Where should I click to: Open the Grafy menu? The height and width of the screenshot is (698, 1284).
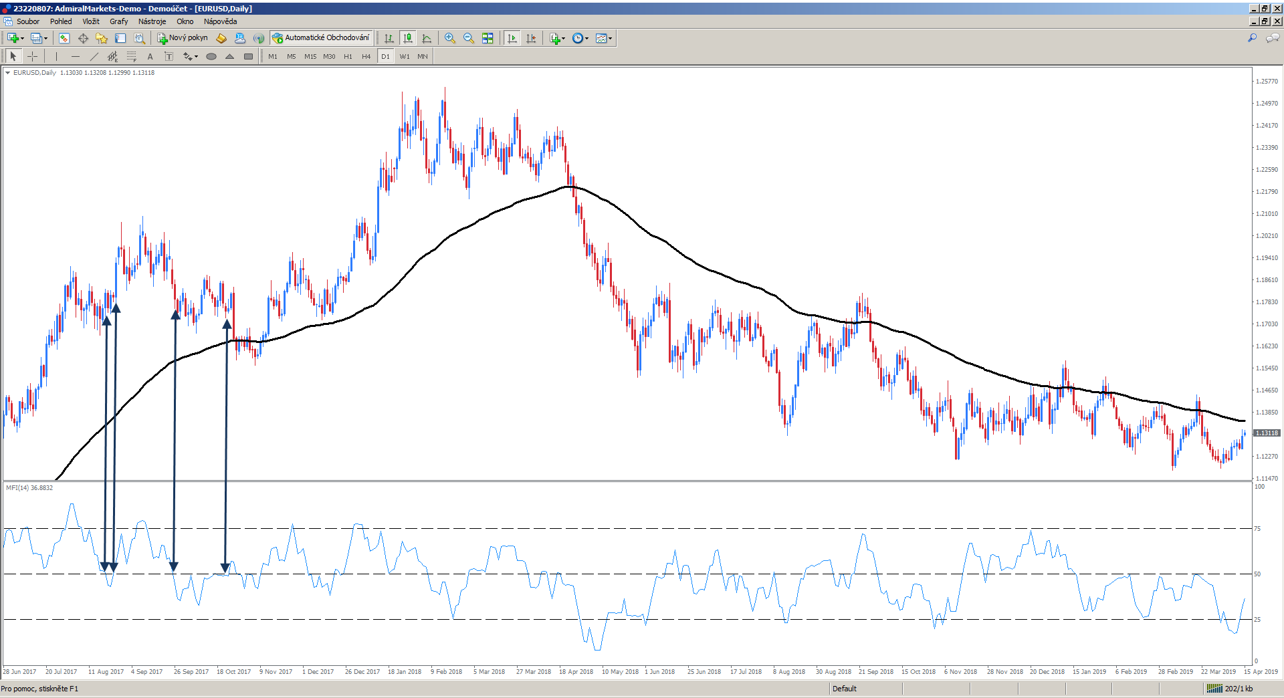coord(118,21)
